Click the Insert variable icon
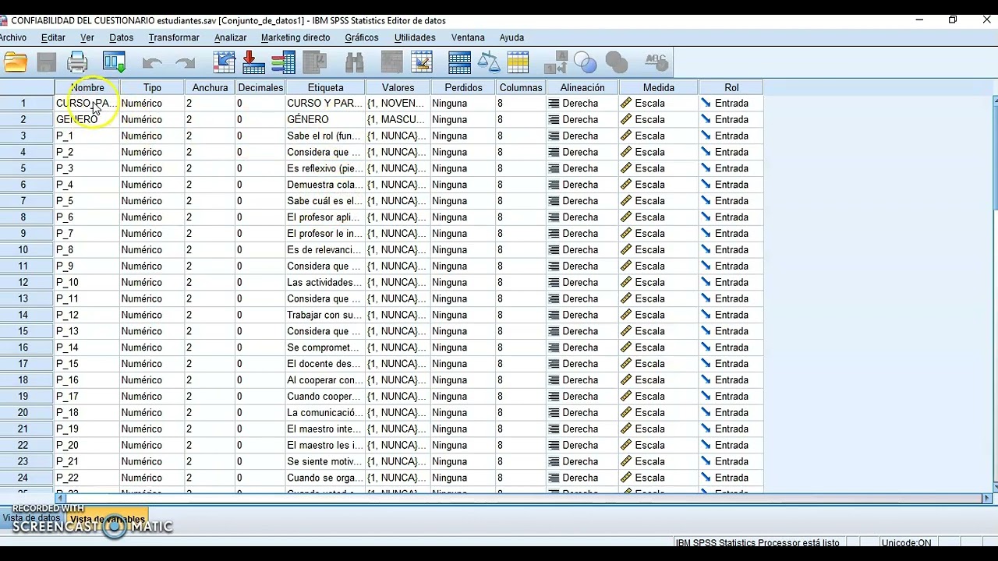Screen dimensions: 998x561 [422, 62]
